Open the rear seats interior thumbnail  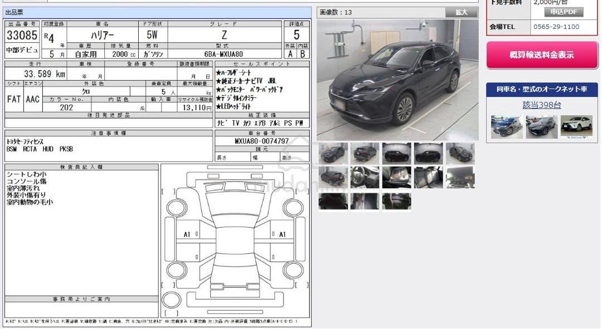[429, 177]
